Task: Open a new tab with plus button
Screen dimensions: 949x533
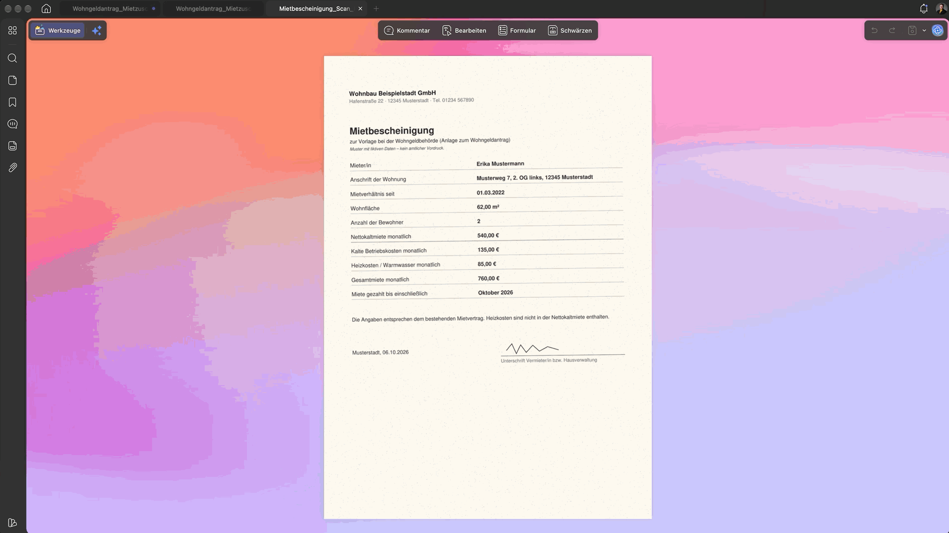Action: [x=376, y=8]
